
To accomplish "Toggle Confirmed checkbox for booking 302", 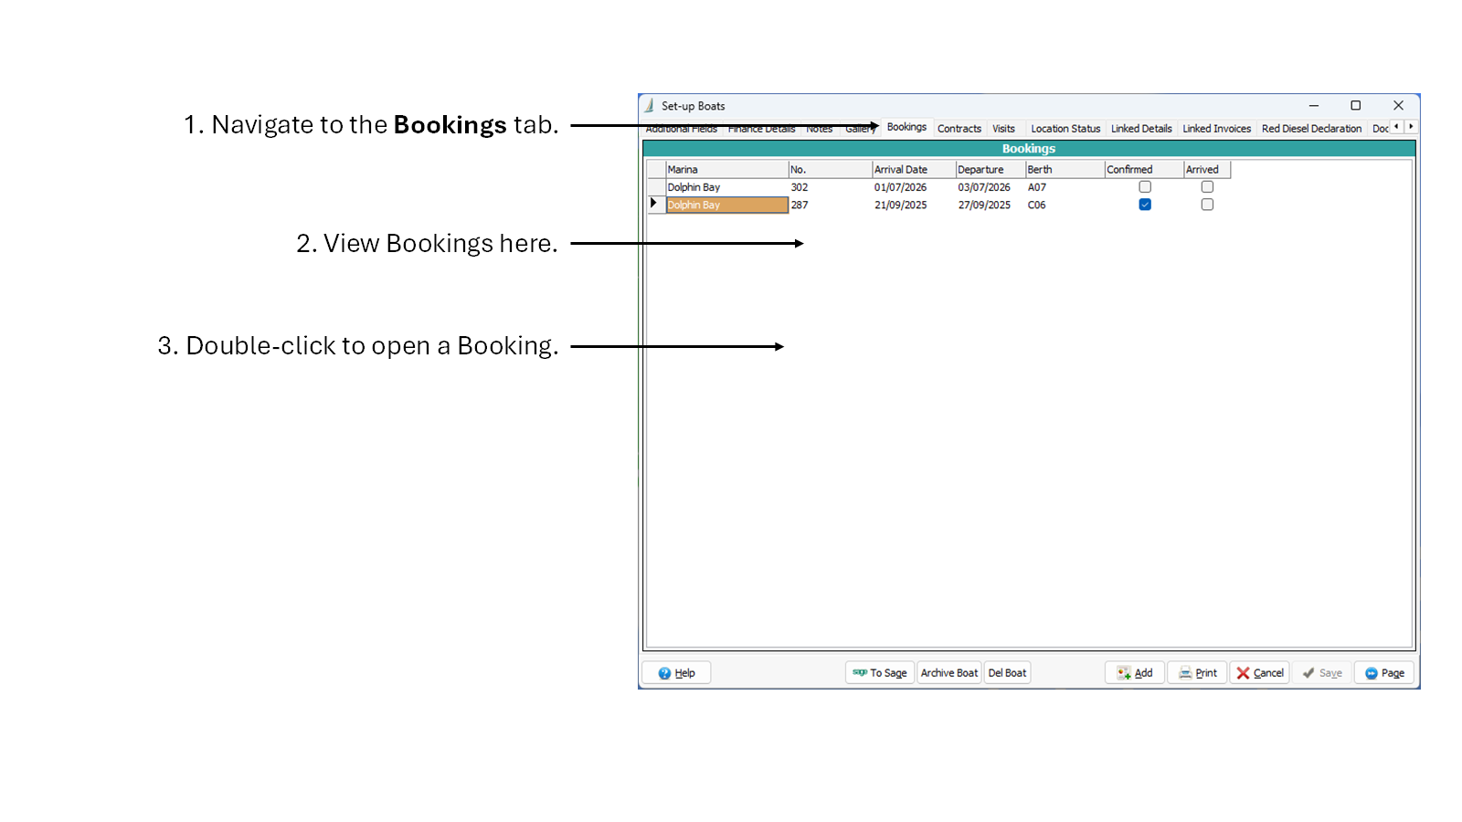I will pyautogui.click(x=1144, y=187).
